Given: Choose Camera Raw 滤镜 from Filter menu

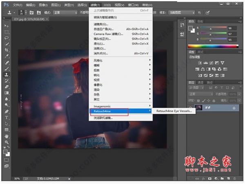Looking at the screenshot, I should click(121, 34).
